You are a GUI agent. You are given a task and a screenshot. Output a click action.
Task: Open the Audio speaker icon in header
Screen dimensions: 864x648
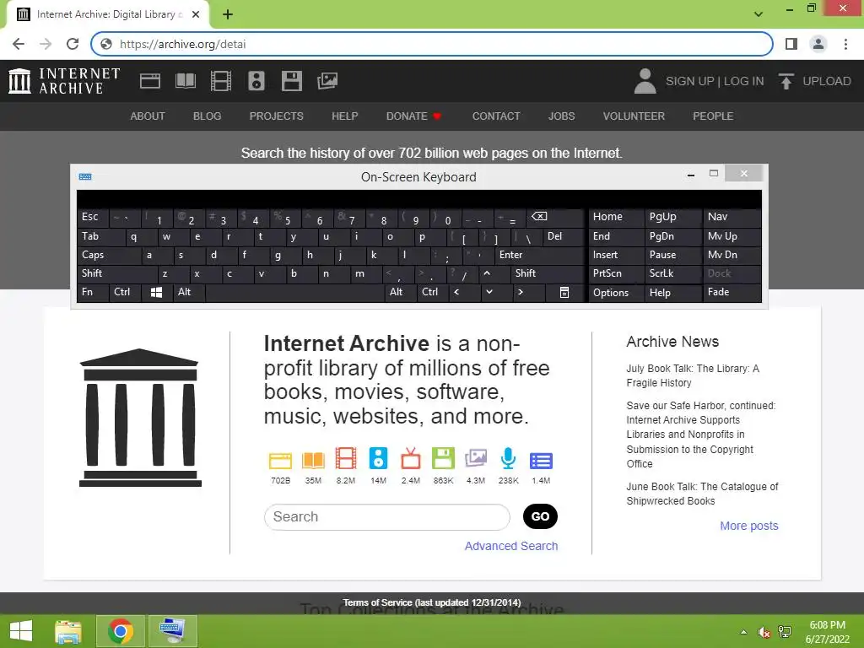click(x=256, y=81)
